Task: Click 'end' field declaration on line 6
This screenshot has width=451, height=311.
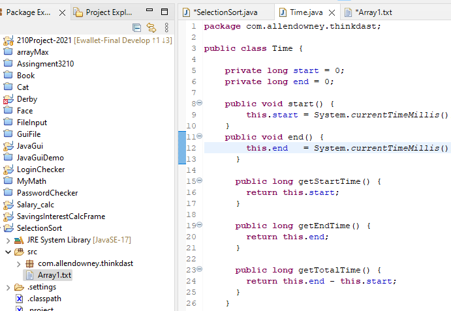Action: (301, 81)
